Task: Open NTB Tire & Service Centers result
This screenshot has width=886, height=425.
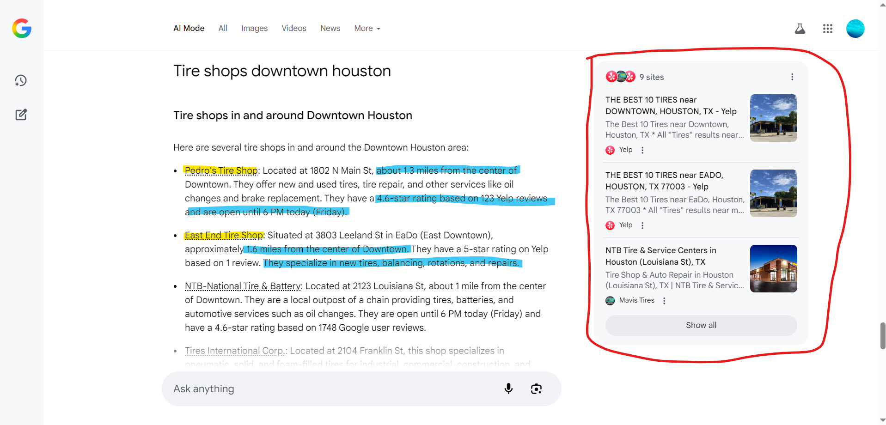Action: (661, 256)
